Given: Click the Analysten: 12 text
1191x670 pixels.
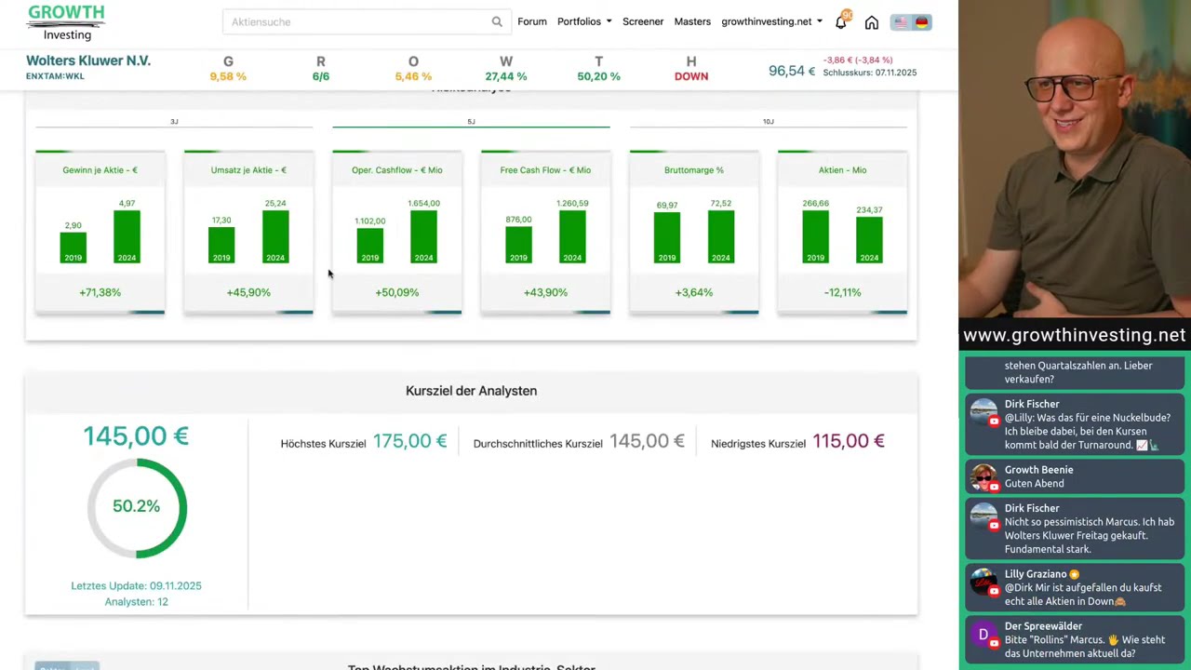Looking at the screenshot, I should [136, 601].
